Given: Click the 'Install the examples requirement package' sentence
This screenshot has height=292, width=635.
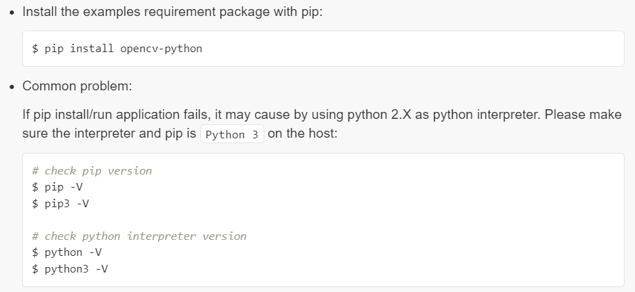Looking at the screenshot, I should [x=172, y=12].
